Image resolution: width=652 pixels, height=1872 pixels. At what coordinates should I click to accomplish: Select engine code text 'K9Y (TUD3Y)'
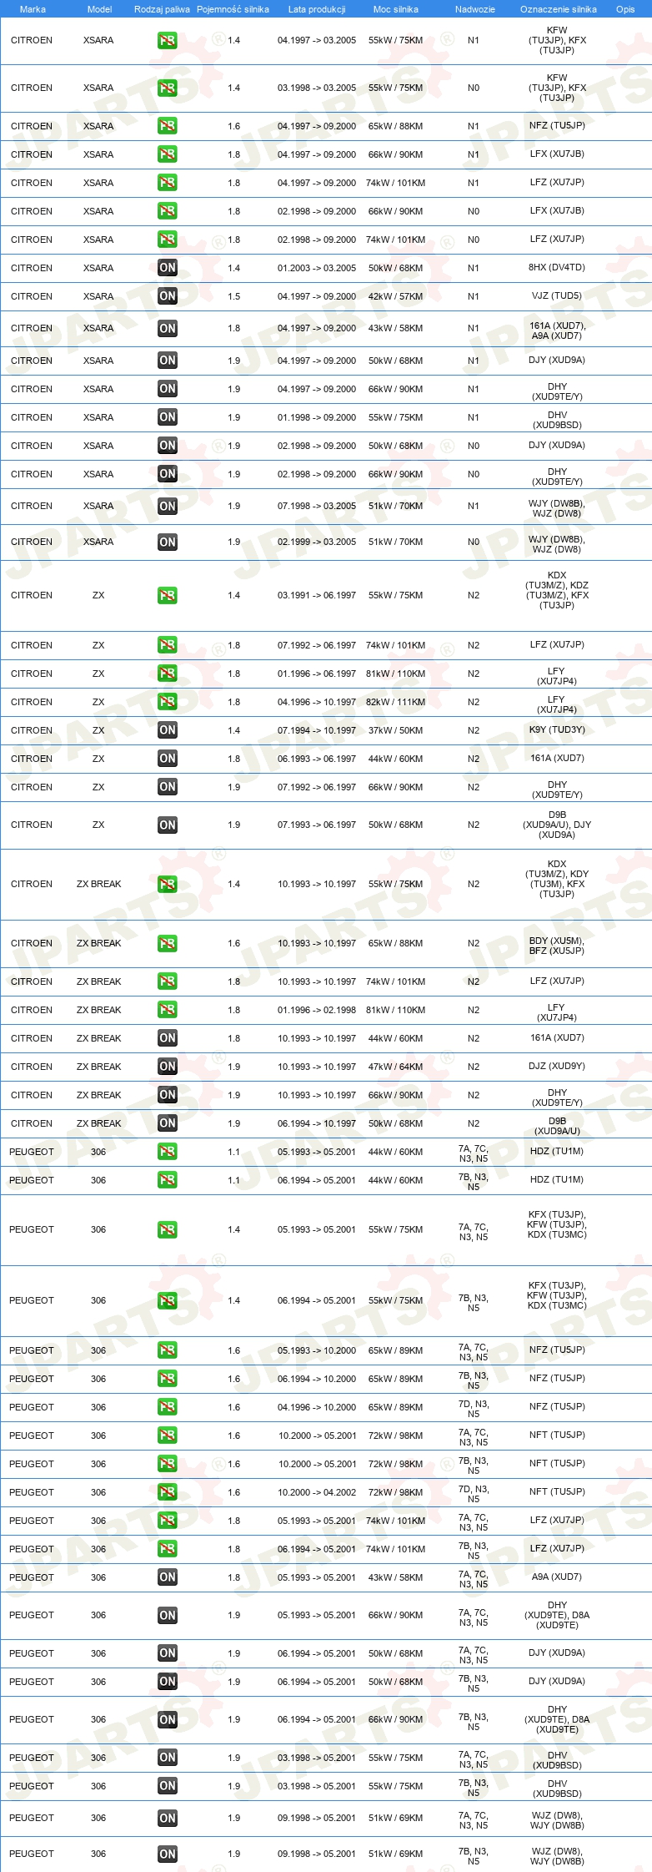pos(557,730)
